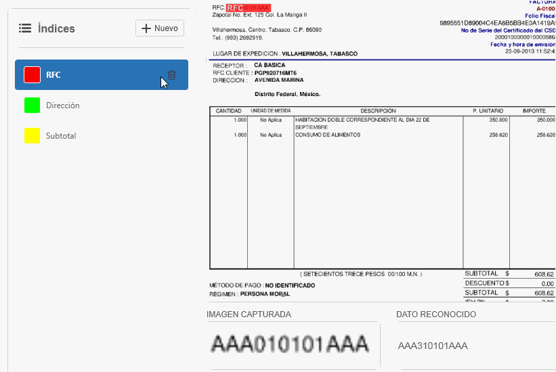Select the red RFC color swatch
The height and width of the screenshot is (372, 556).
coord(32,75)
